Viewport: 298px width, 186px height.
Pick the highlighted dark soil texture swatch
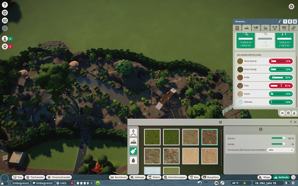point(209,137)
